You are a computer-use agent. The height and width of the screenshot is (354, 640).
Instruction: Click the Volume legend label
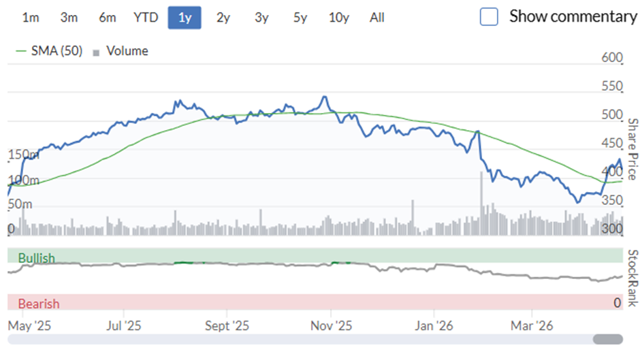[127, 51]
